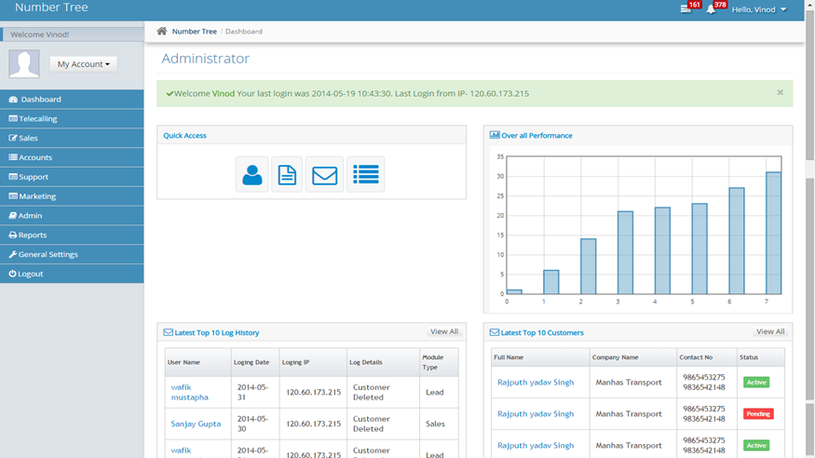Open the messages icon with 161 badge
Screen dimensions: 815x458
pyautogui.click(x=686, y=9)
